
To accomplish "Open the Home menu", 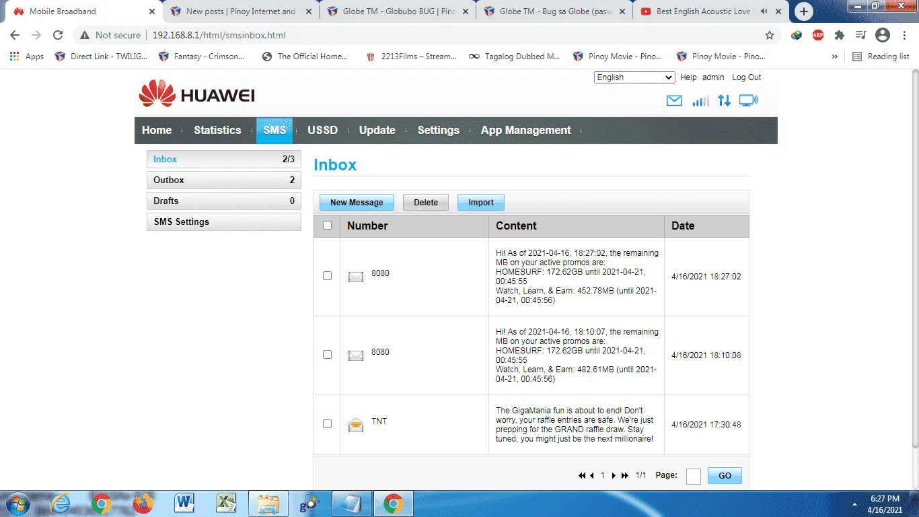I will click(x=157, y=131).
